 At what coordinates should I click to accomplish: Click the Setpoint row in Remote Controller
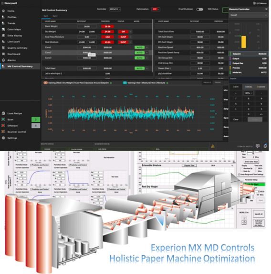click(x=249, y=54)
